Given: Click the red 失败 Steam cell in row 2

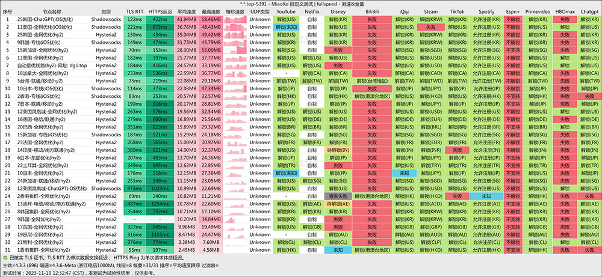Looking at the screenshot, I should point(431,27).
